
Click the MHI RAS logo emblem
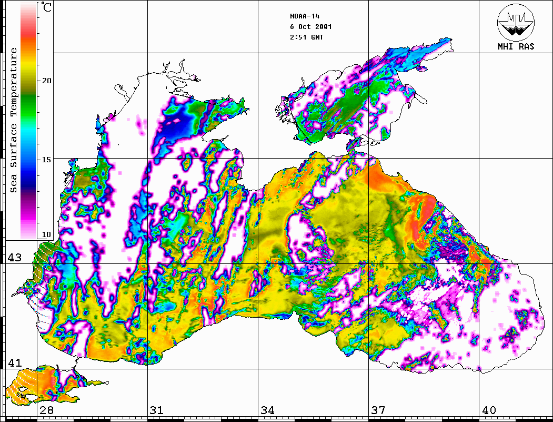(x=516, y=22)
